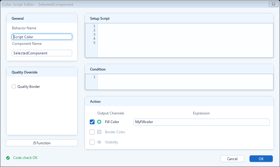
Task: Enable the Visibility checkbox
Action: 92,142
